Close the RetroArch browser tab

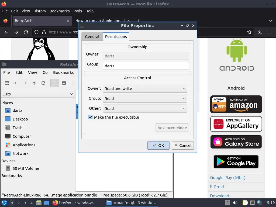(68, 21)
